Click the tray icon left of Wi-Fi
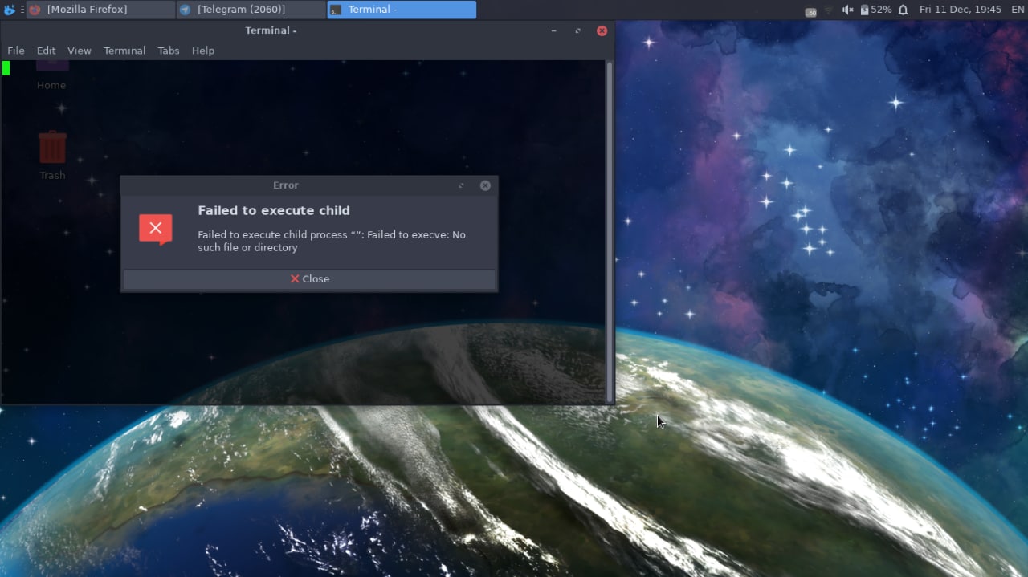Viewport: 1028px width, 577px height. click(x=811, y=11)
